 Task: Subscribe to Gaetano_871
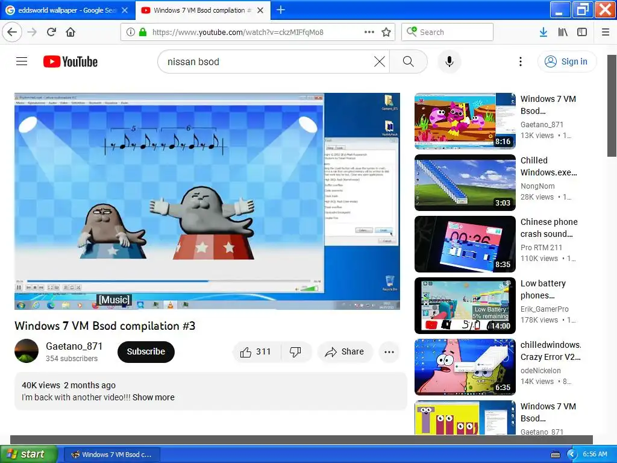146,352
